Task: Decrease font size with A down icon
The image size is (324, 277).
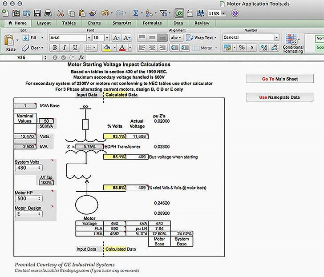Action: click(x=127, y=37)
